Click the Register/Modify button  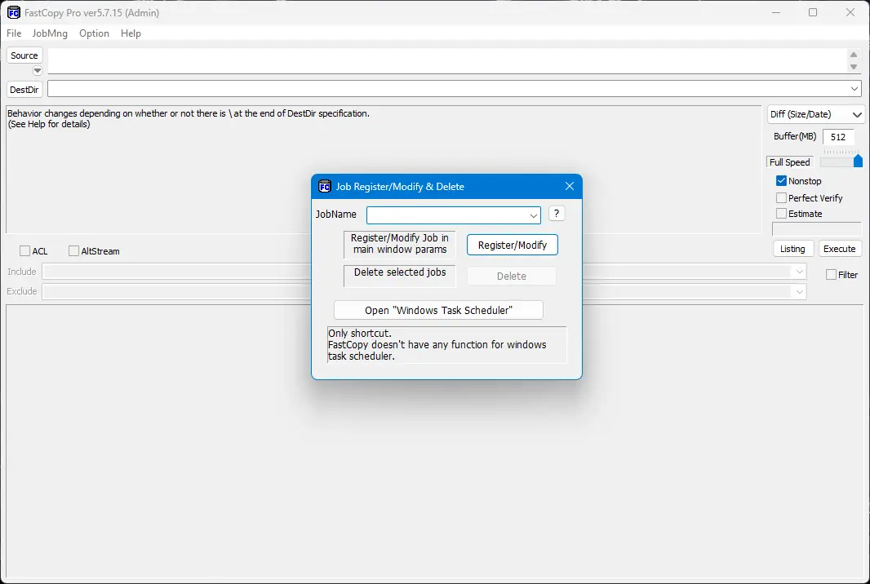pyautogui.click(x=512, y=246)
